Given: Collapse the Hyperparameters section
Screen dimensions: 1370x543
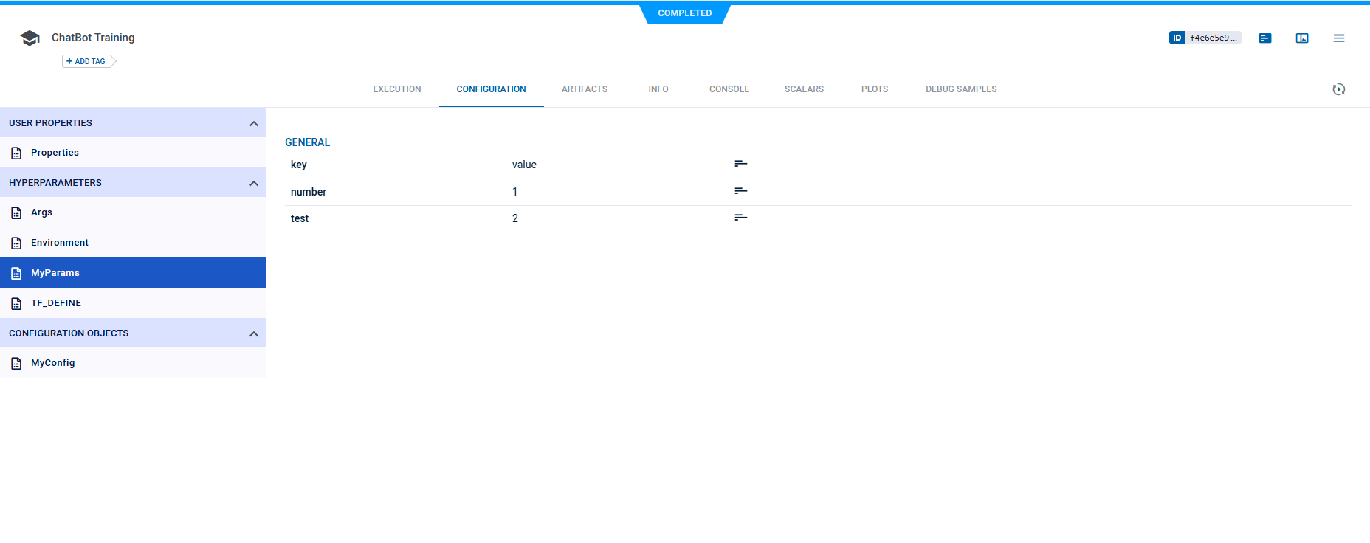Looking at the screenshot, I should click(254, 183).
